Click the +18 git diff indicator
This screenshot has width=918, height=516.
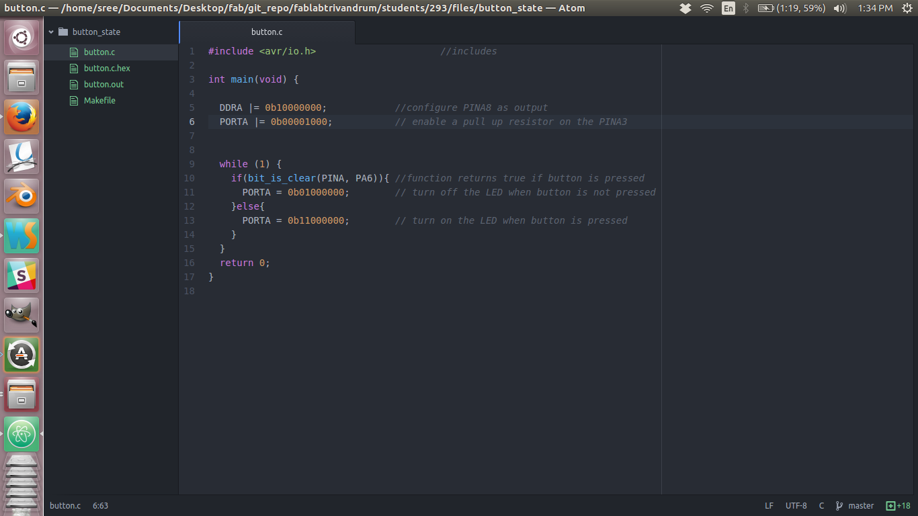[x=898, y=506]
